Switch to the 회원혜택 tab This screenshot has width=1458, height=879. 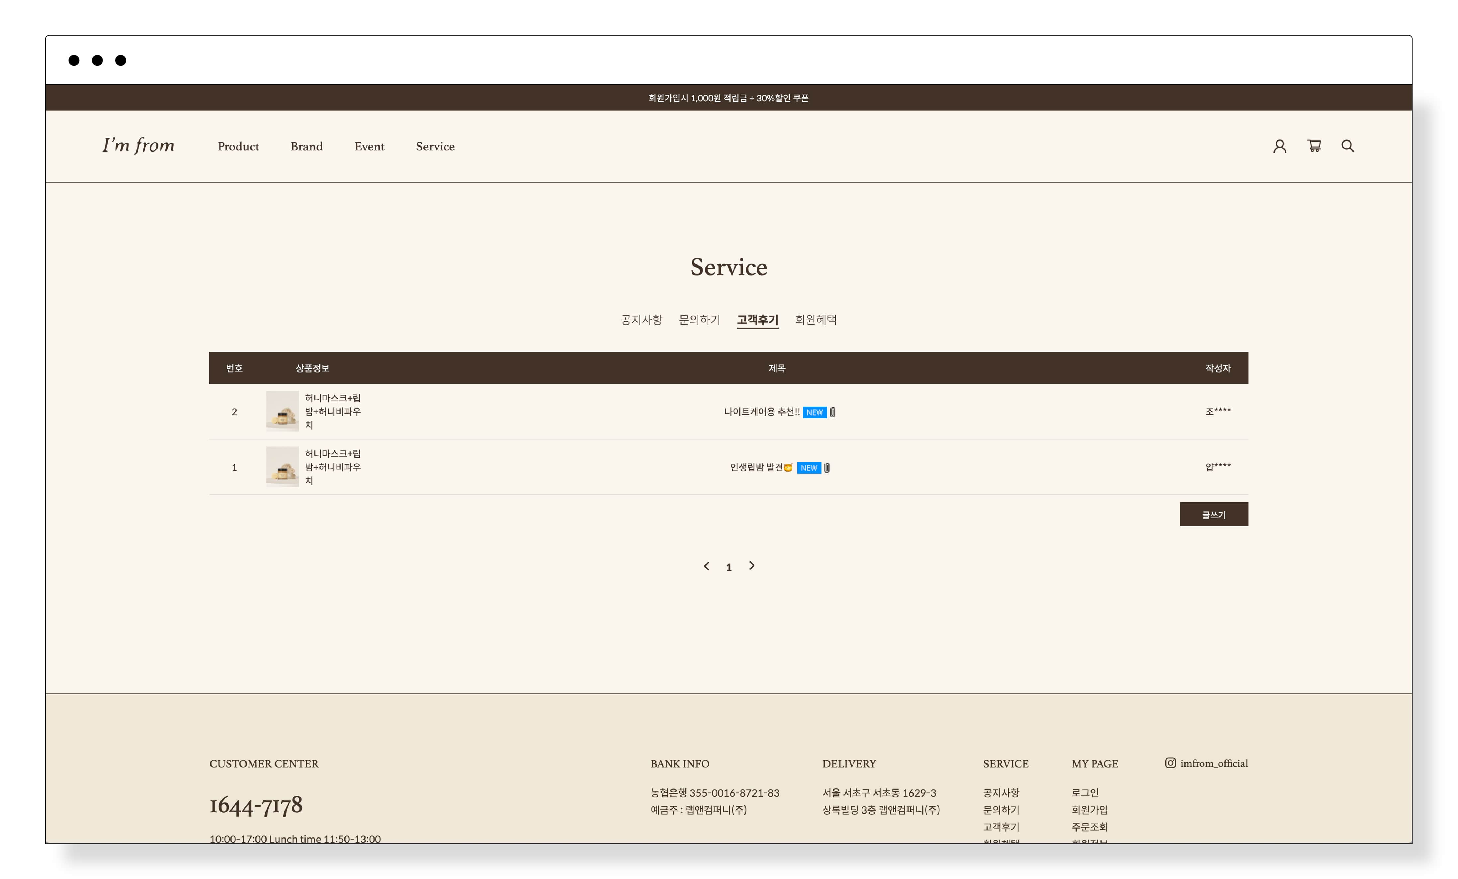pos(815,319)
